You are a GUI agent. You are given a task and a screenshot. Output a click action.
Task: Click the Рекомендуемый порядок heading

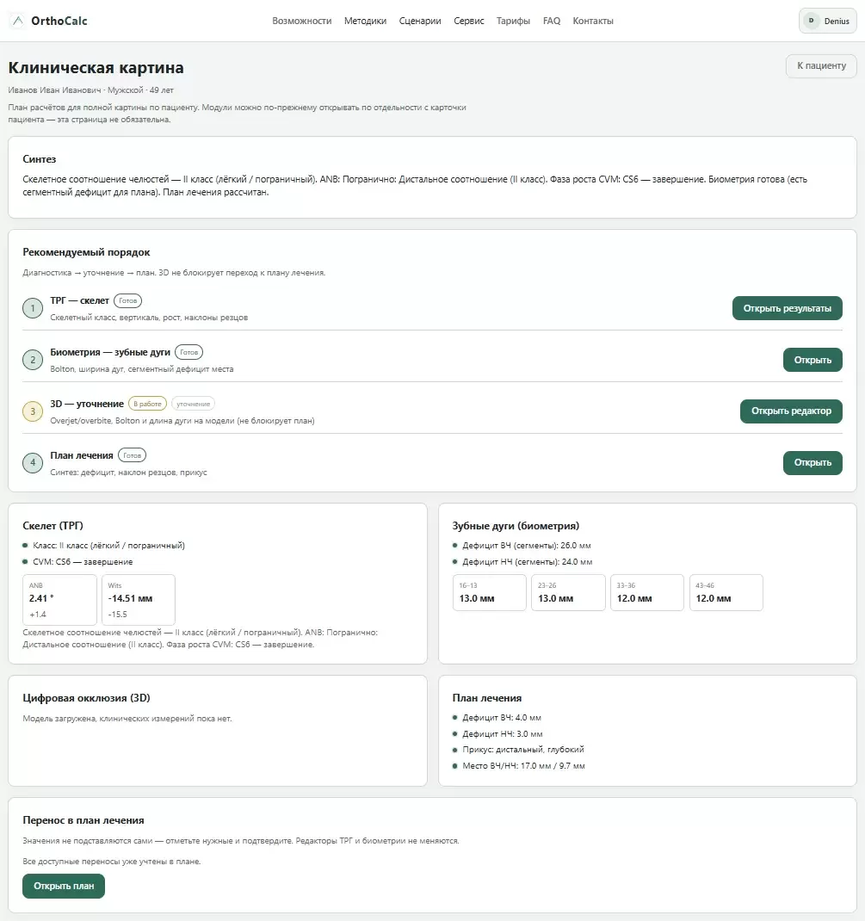coord(86,252)
